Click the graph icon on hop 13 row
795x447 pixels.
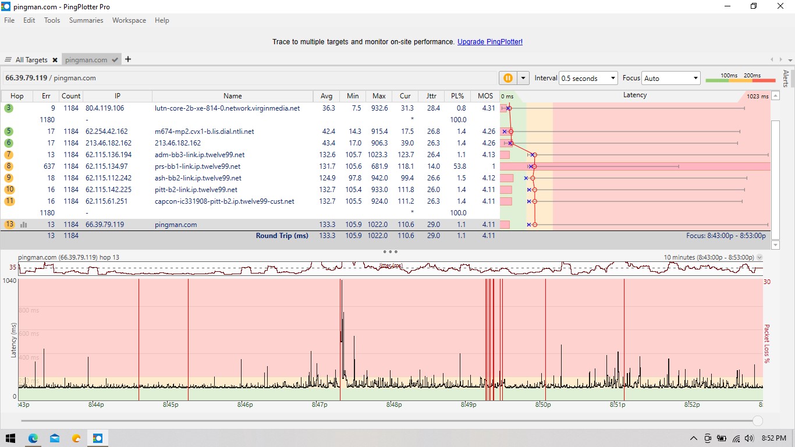[x=24, y=225]
